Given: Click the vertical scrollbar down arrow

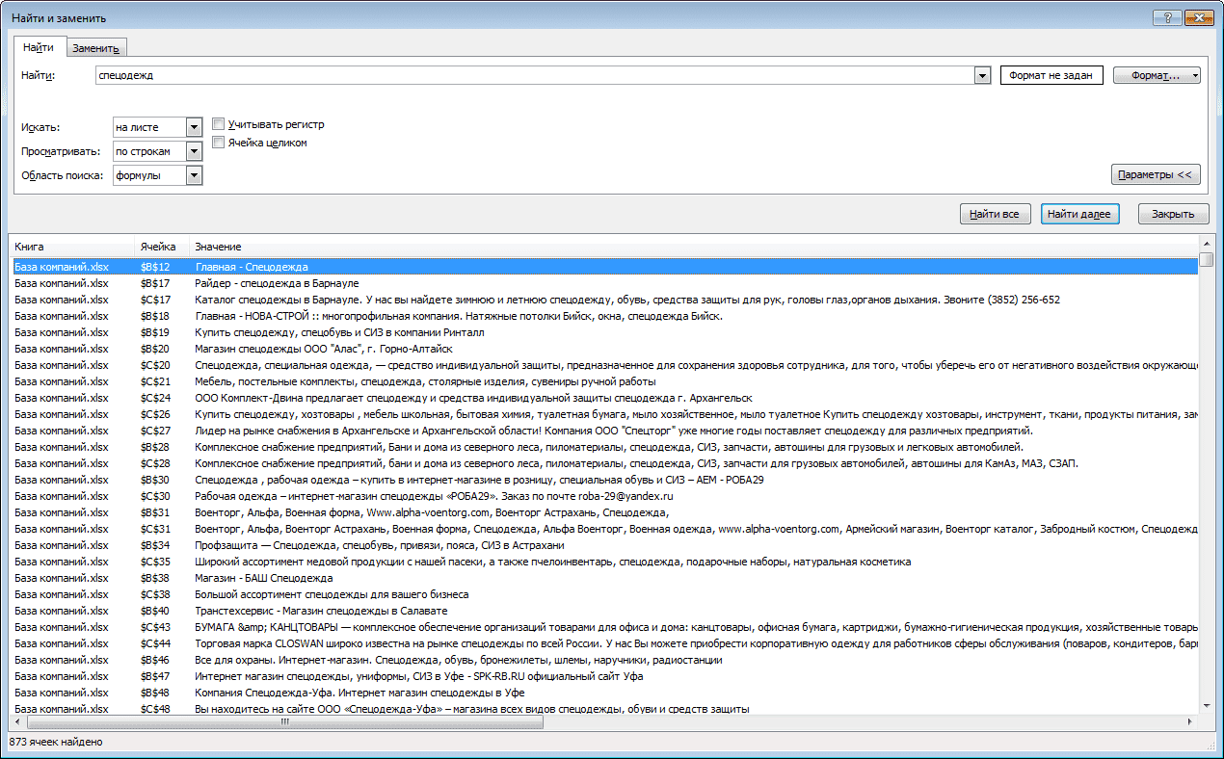Looking at the screenshot, I should (x=1206, y=708).
